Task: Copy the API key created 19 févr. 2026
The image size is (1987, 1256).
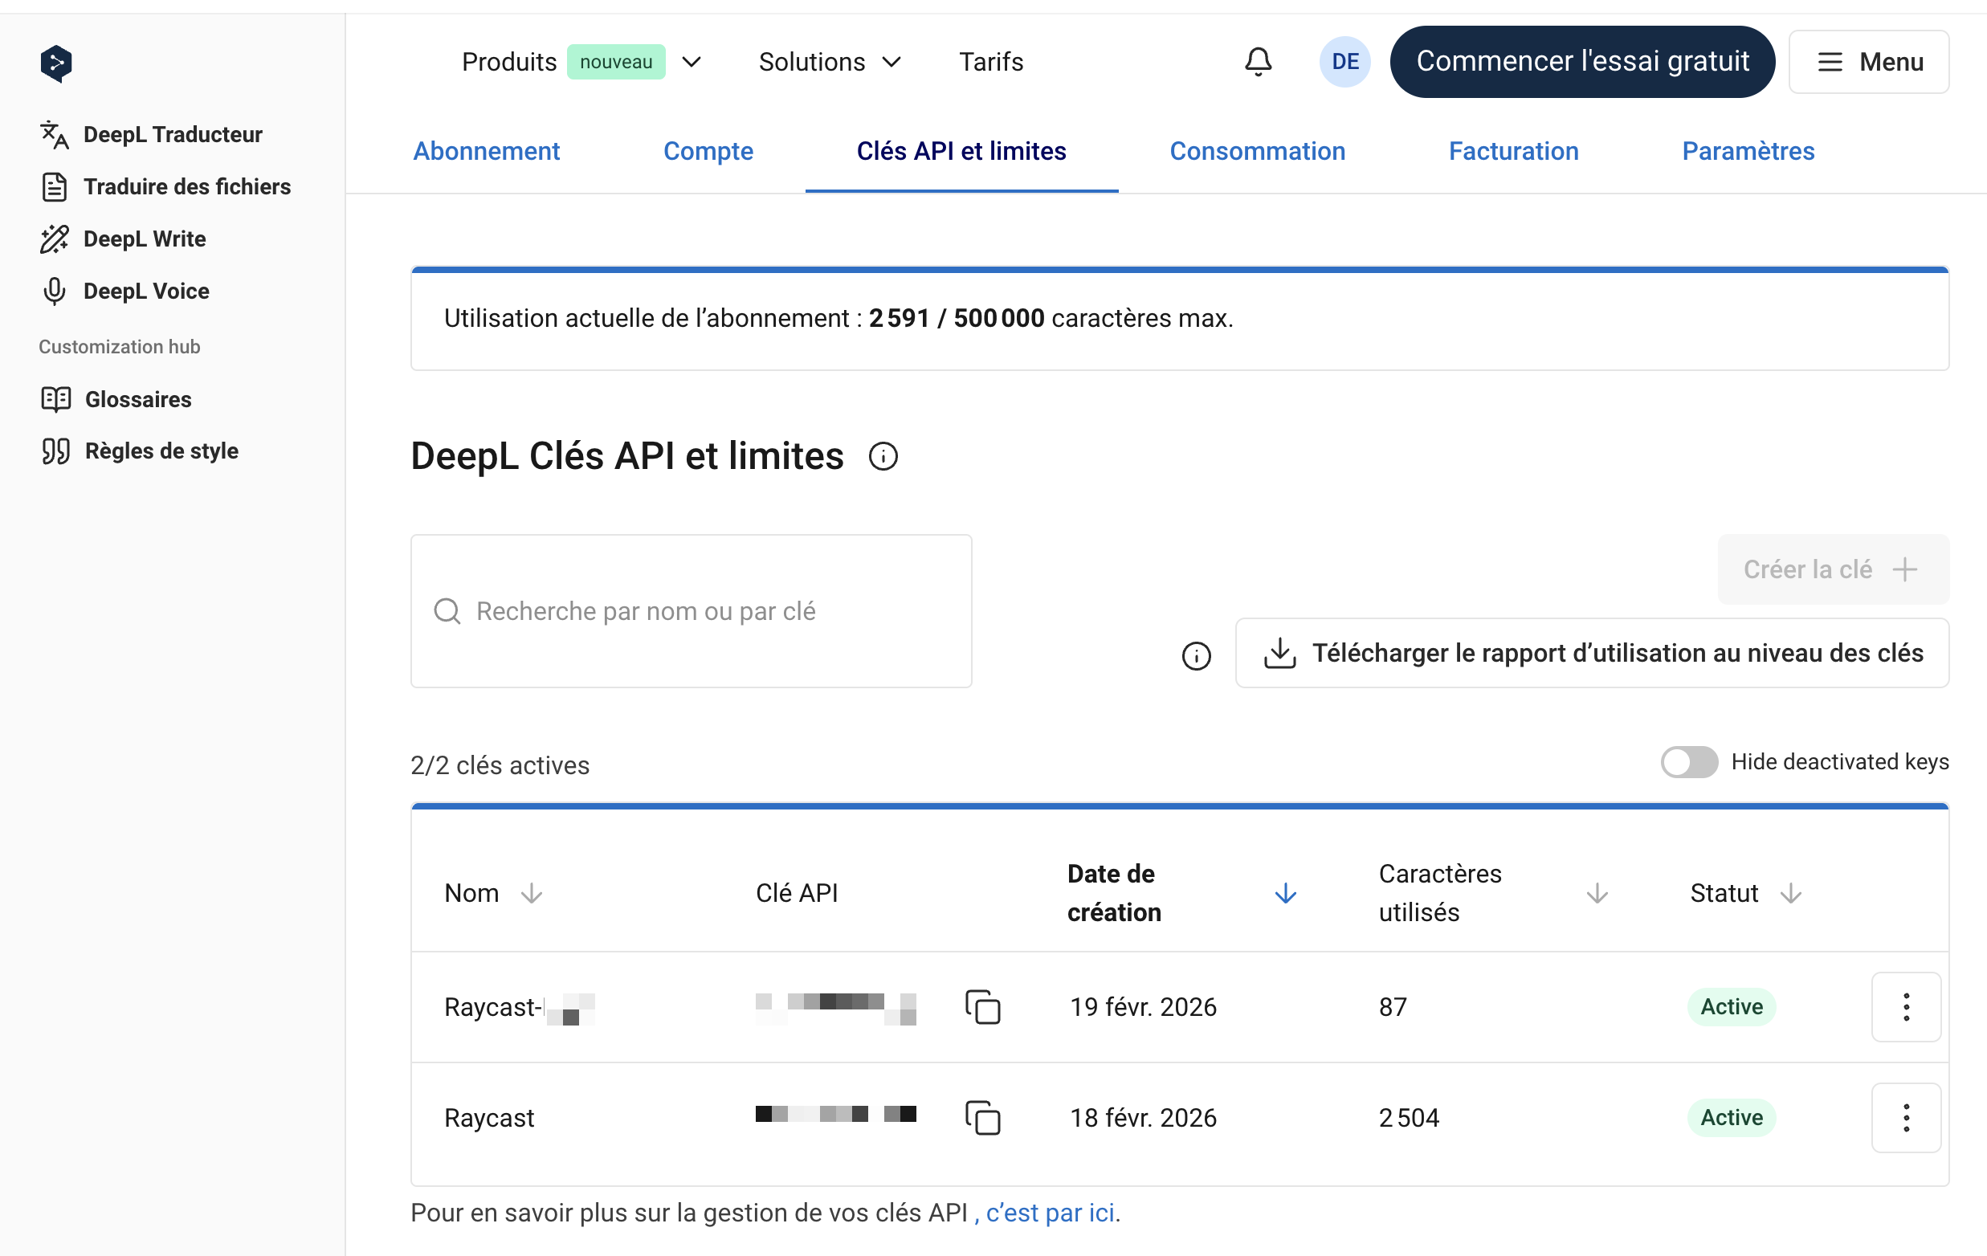Action: point(982,1007)
